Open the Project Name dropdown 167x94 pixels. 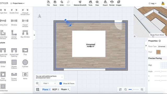coord(17,3)
